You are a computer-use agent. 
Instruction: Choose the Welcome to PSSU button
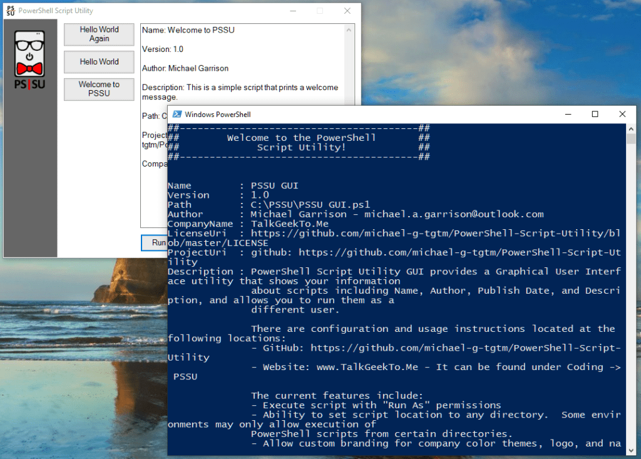click(99, 89)
